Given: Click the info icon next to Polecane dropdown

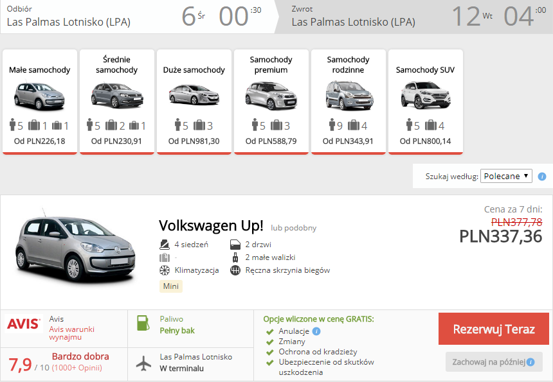Looking at the screenshot, I should point(542,177).
